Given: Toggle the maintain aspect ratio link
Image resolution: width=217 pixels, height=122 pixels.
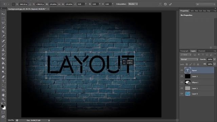Looking at the screenshot, I should 59,4.
